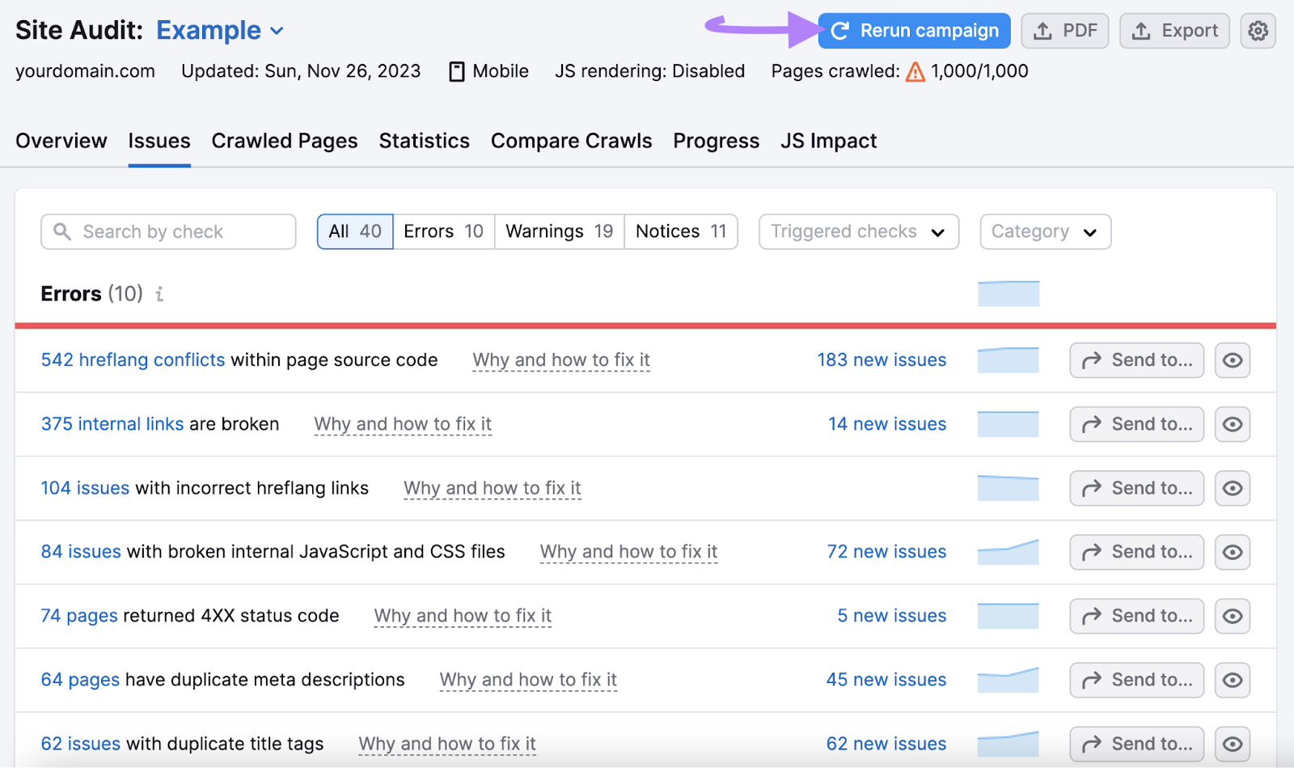Show why and how to fix hreflang conflicts
The width and height of the screenshot is (1294, 768).
click(x=561, y=360)
